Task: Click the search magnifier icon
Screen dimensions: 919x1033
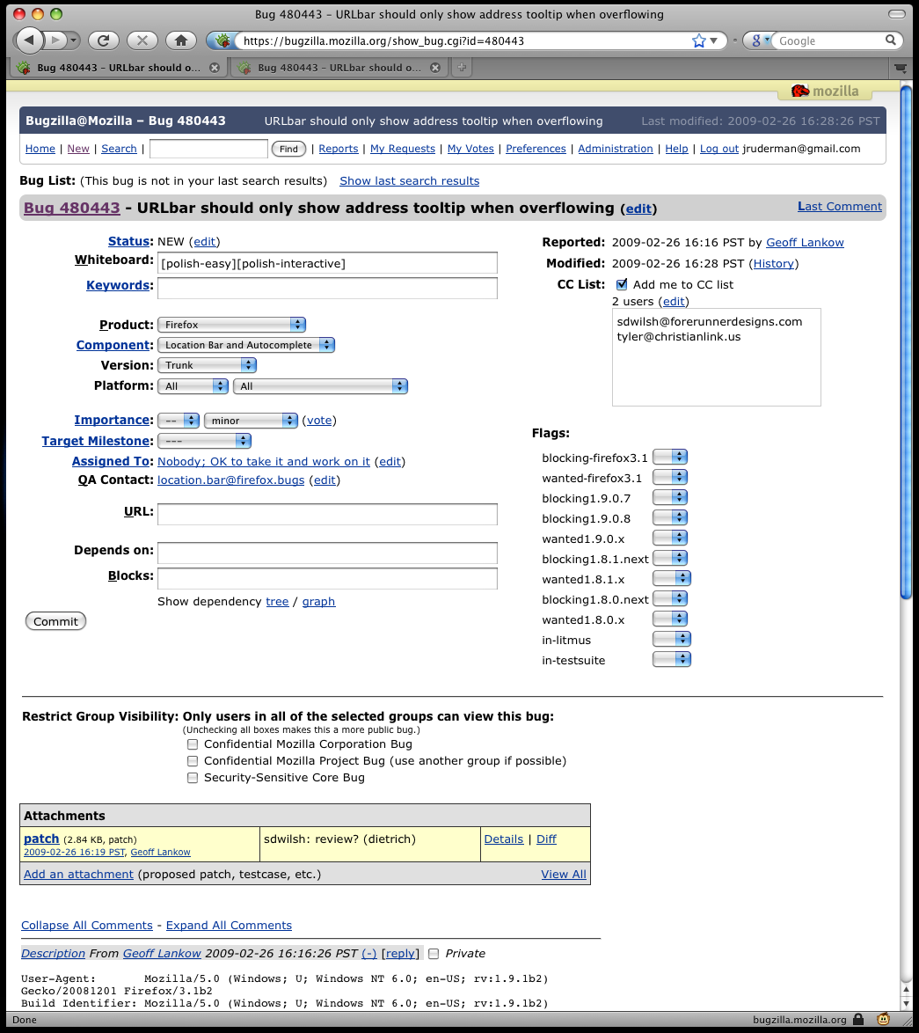Action: pyautogui.click(x=890, y=40)
